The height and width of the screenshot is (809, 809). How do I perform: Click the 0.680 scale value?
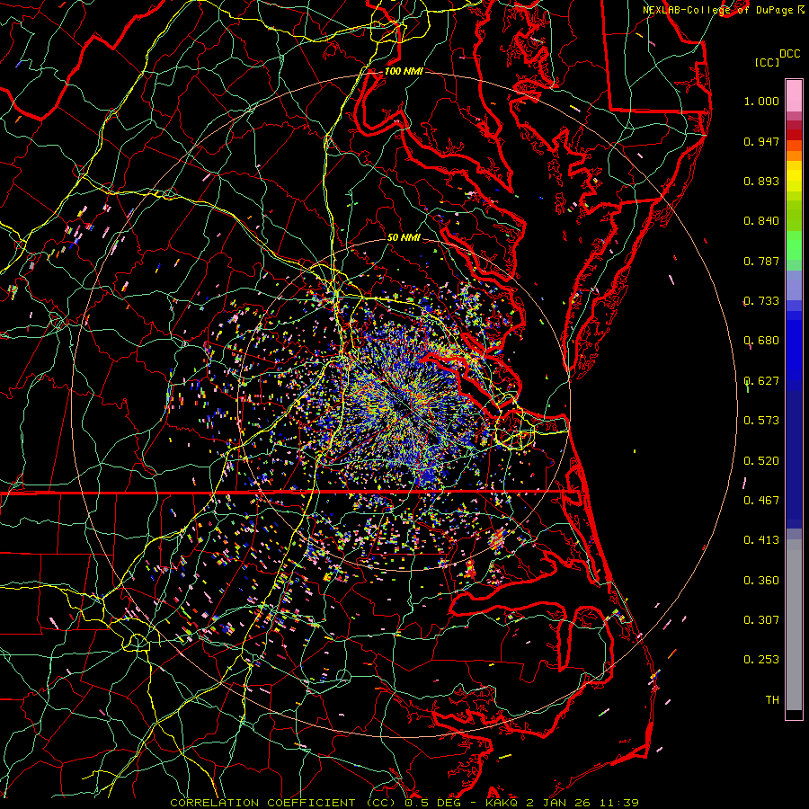(x=761, y=341)
